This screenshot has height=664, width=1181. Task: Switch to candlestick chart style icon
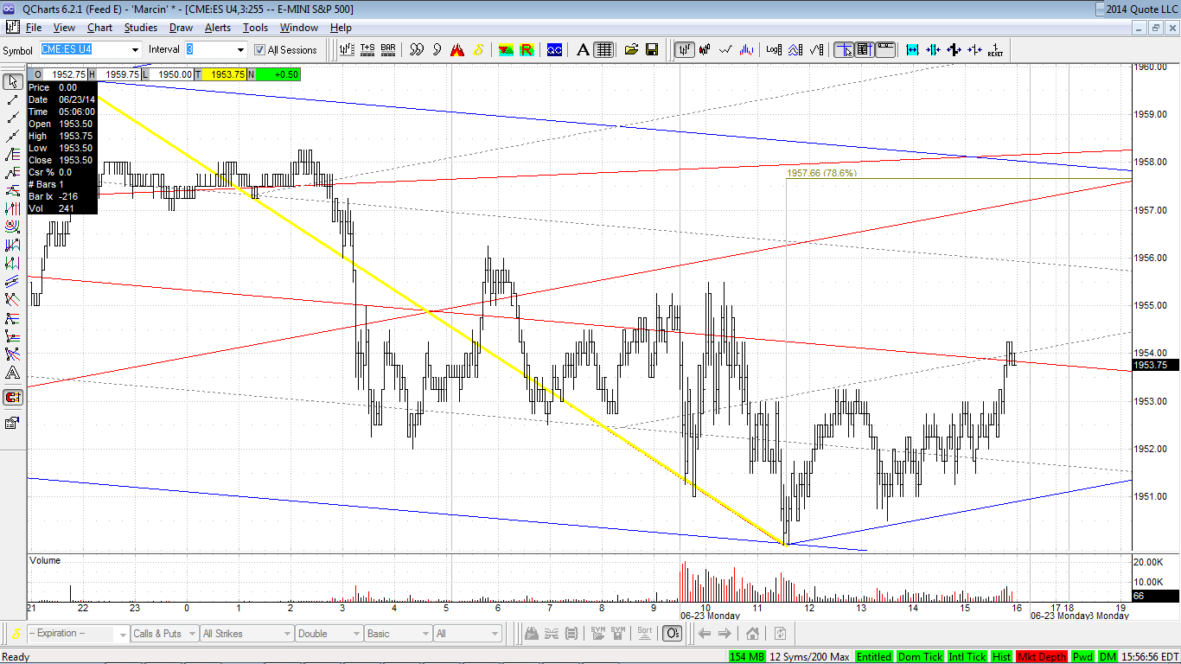tap(705, 50)
